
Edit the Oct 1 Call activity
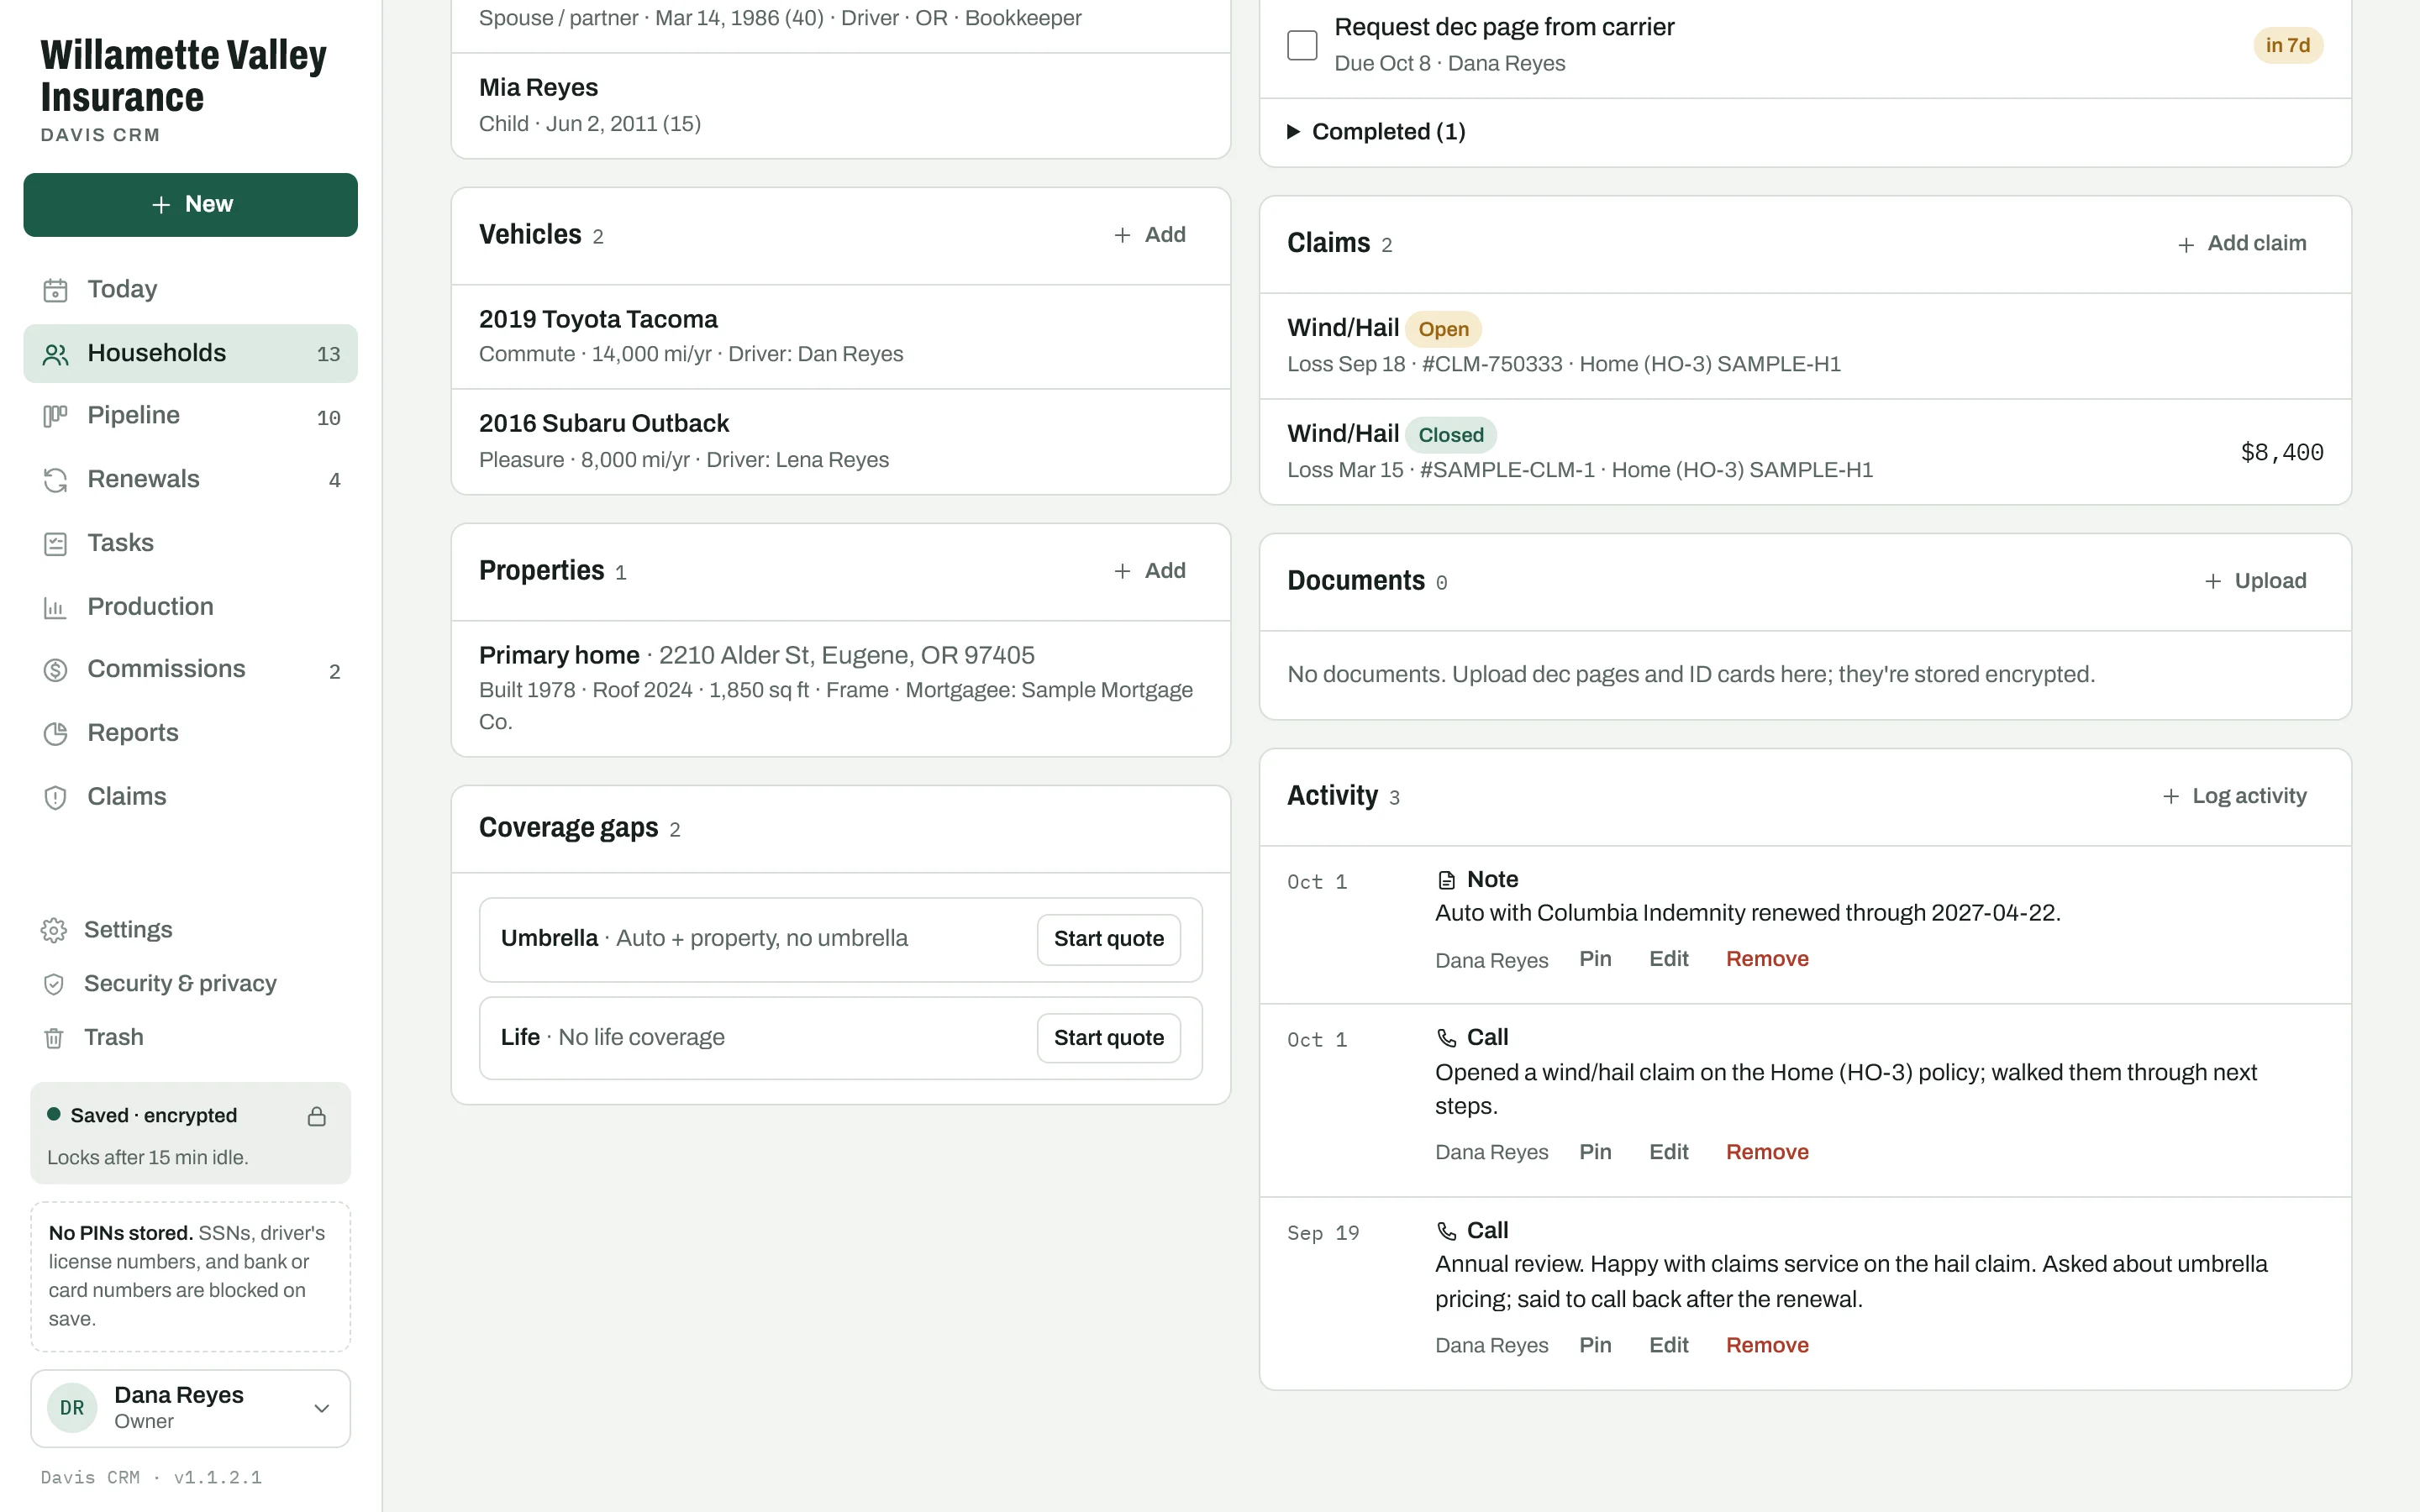1668,1152
